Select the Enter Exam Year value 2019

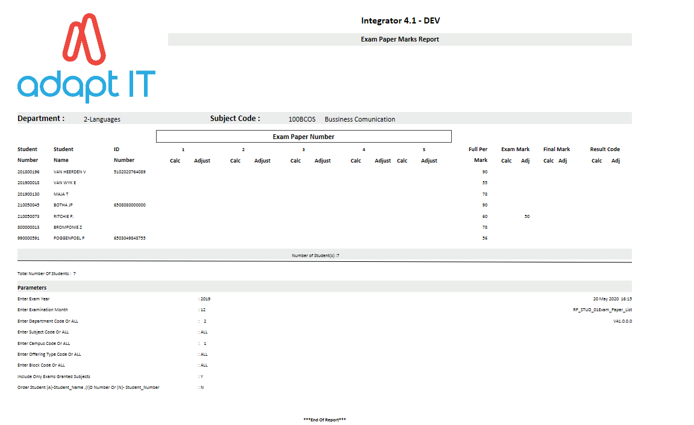coord(205,299)
